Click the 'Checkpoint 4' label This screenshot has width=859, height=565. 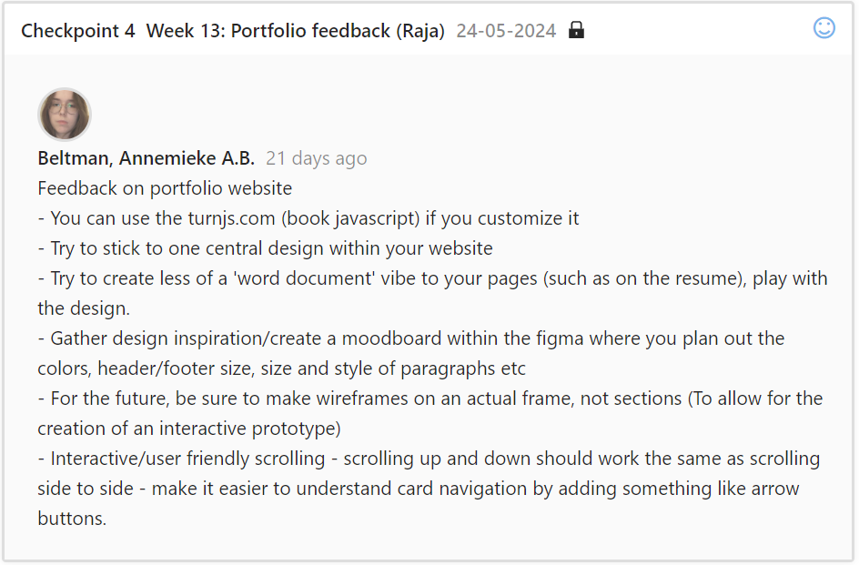(78, 31)
